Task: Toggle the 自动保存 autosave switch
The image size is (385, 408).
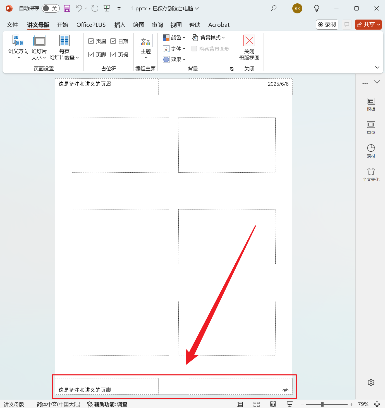Action: (x=51, y=8)
